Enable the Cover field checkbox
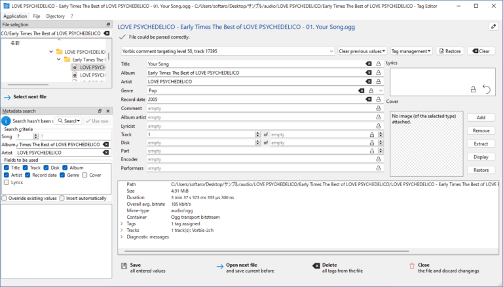 (84, 175)
